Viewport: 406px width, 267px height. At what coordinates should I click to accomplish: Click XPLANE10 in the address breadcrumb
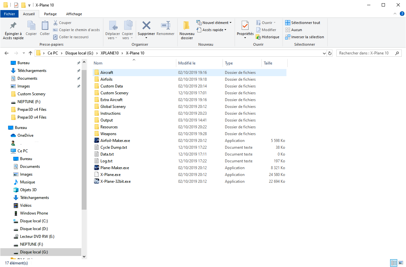coord(110,53)
